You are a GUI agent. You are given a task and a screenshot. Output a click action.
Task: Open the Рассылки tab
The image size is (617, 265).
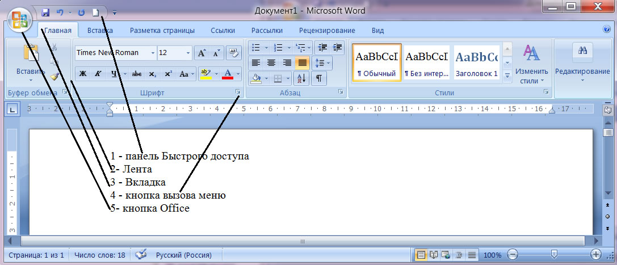click(x=267, y=30)
